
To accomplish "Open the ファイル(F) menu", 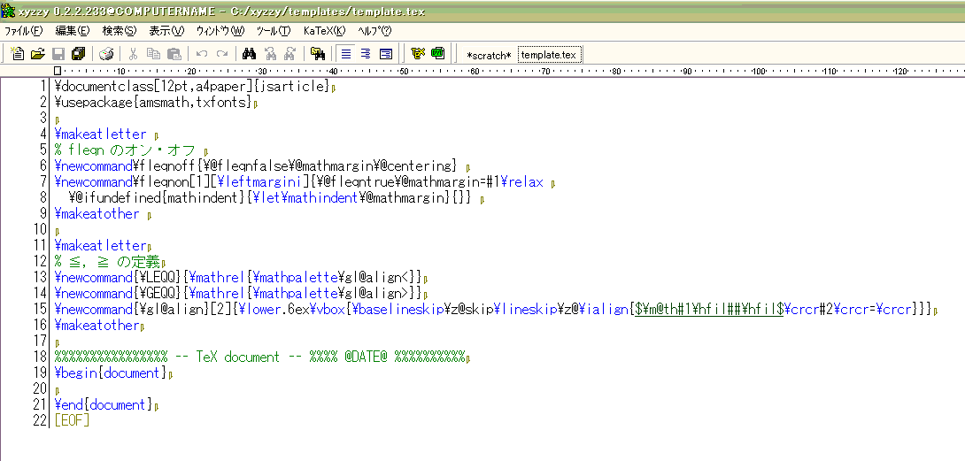I will (23, 30).
